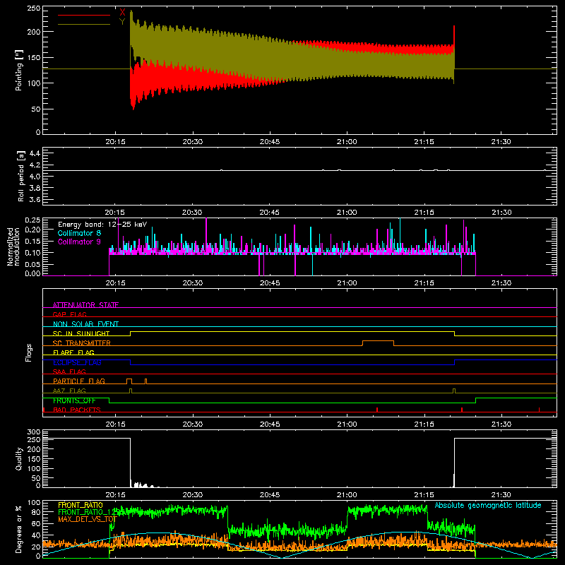Select the GAP_FLAG label
This screenshot has height=565, width=565.
(x=69, y=314)
